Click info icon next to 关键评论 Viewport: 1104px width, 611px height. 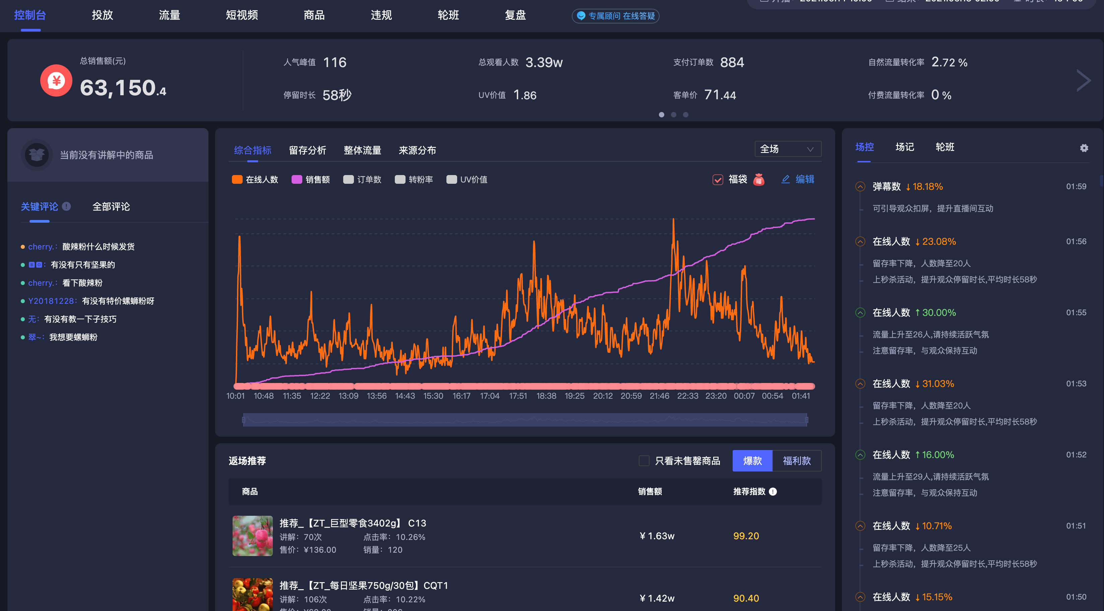click(x=66, y=206)
